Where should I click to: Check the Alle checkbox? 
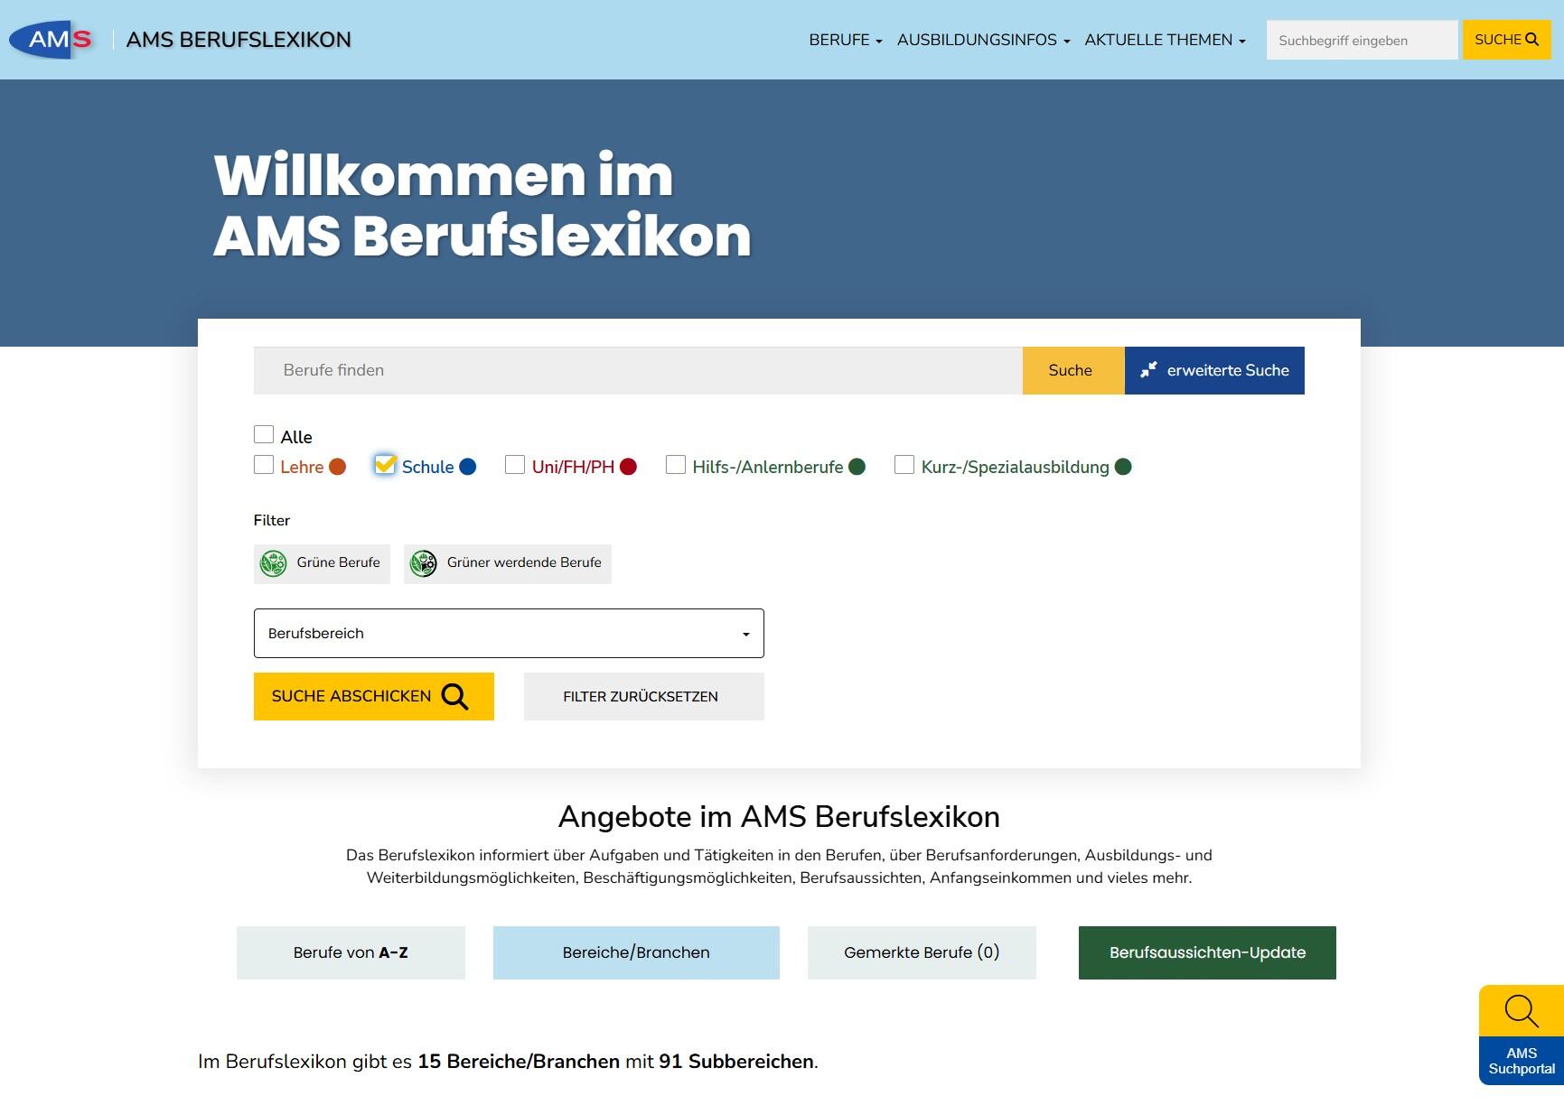coord(264,434)
